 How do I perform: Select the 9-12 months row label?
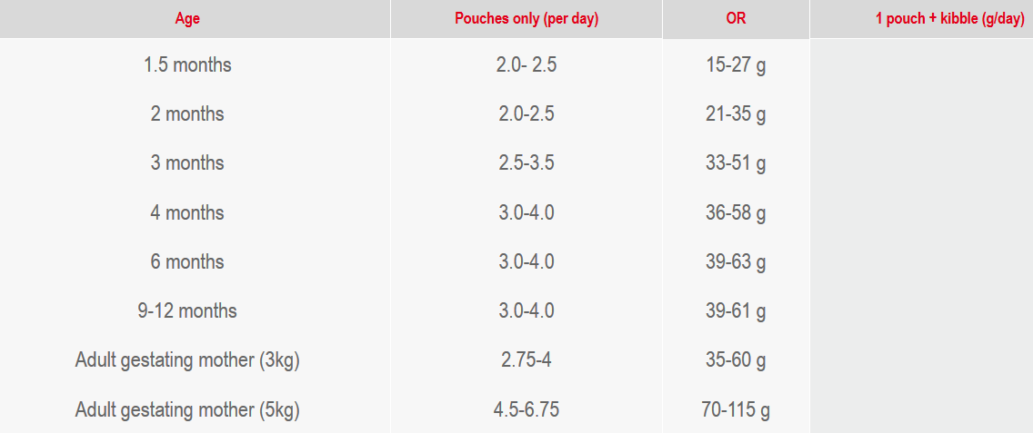tap(187, 310)
